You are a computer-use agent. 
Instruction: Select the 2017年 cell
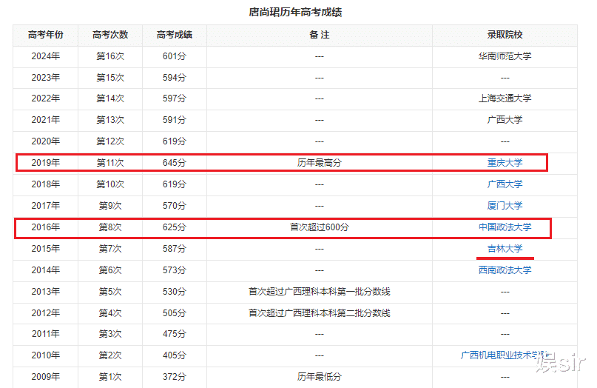coord(46,205)
